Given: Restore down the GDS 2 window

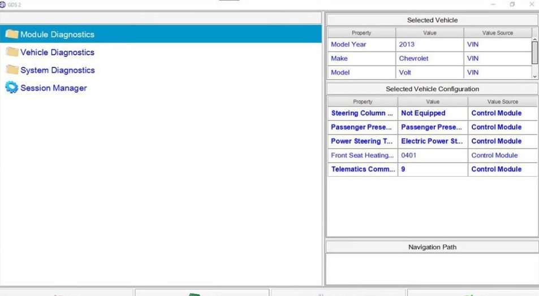Looking at the screenshot, I should [x=512, y=5].
